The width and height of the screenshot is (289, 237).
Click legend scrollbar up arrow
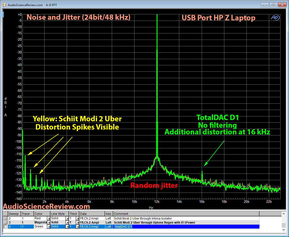(x=284, y=214)
